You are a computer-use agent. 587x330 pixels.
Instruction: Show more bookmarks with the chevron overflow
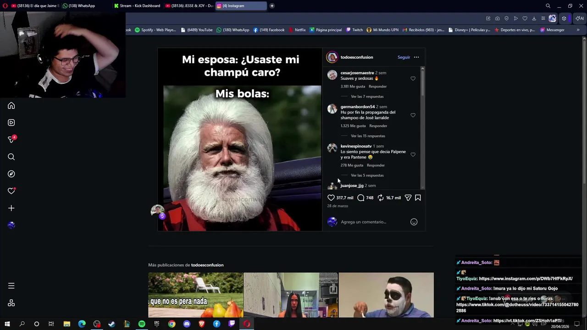(x=578, y=30)
